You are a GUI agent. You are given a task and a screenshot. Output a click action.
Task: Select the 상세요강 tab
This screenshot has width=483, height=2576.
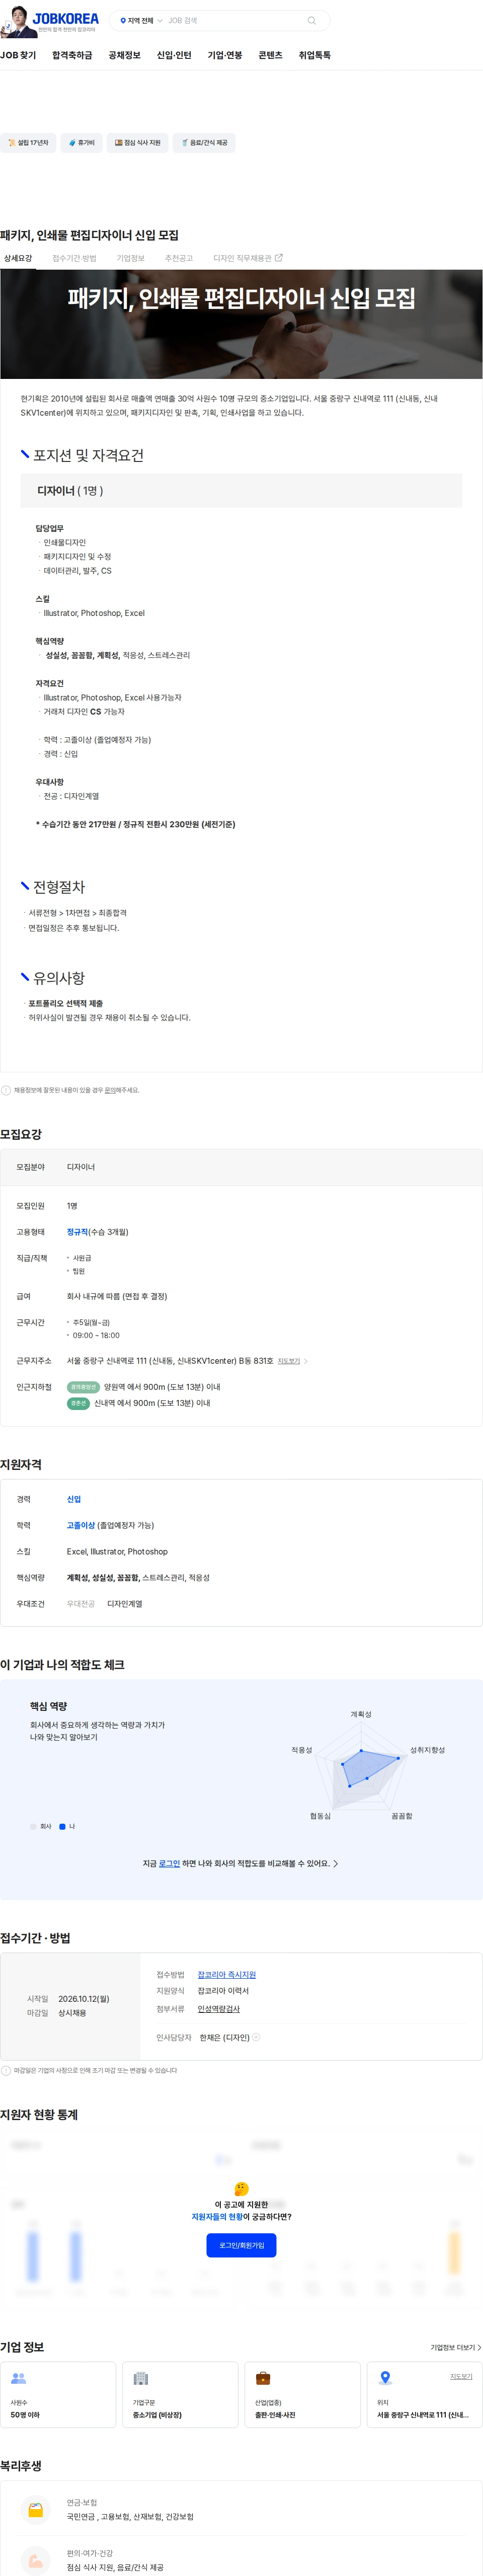click(18, 258)
